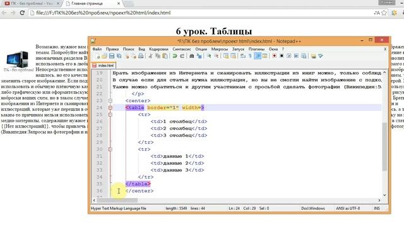Enable synchronized horizontal scrolling
This screenshot has height=227, width=404.
point(233,56)
